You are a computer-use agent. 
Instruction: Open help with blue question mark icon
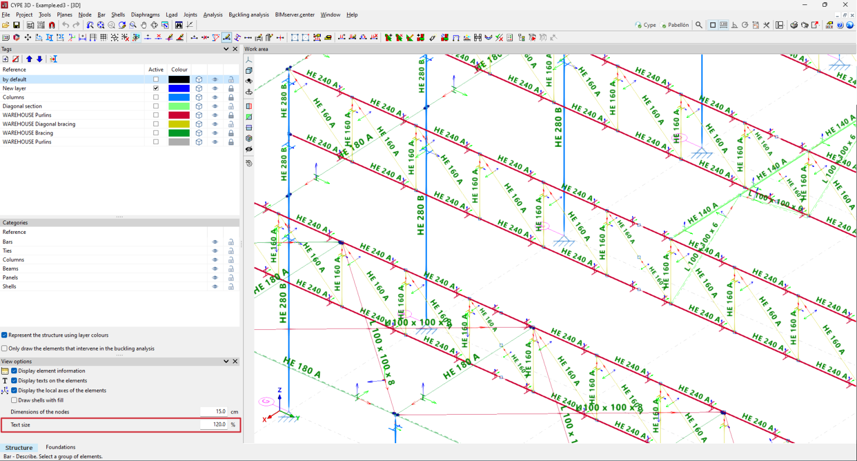coord(840,25)
